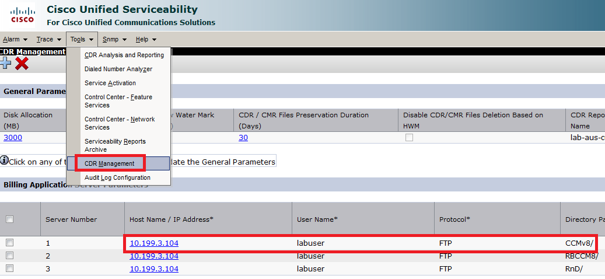This screenshot has width=605, height=279.
Task: Open the Tools menu
Action: pos(82,39)
